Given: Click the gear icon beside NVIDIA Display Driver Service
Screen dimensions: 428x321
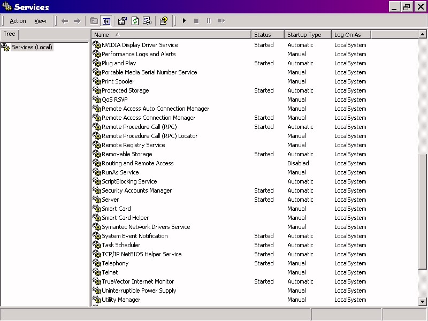Looking at the screenshot, I should [x=97, y=44].
